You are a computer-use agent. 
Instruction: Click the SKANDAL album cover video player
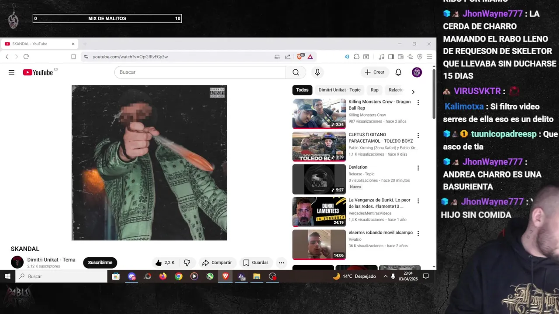[149, 163]
